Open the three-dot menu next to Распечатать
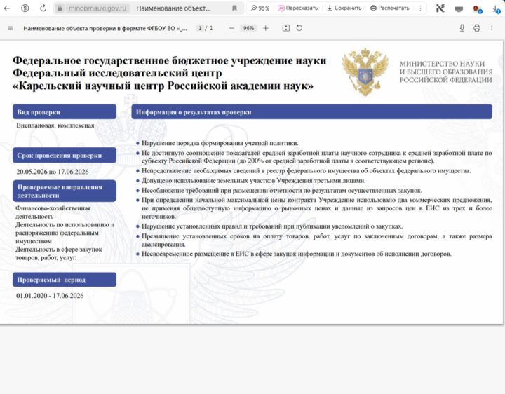505x394 pixels. point(420,8)
